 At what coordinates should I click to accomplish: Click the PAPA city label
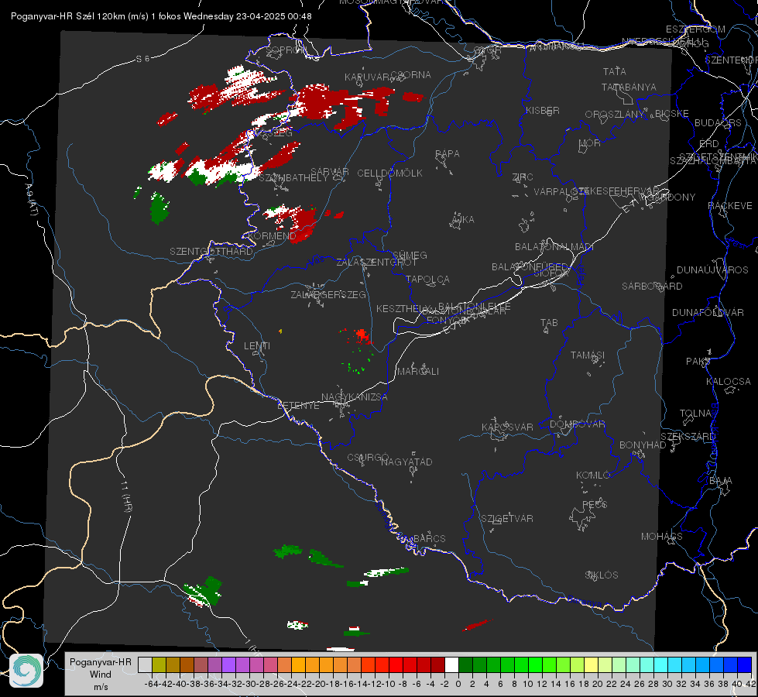[x=448, y=154]
